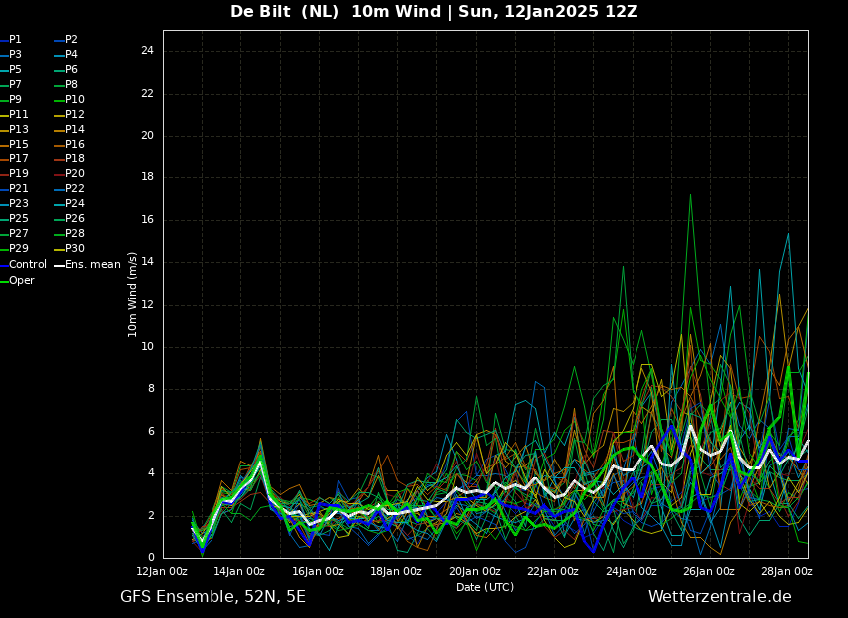Viewport: 848px width, 618px height.
Task: Click the GFS Ensemble, 52N, 5E caption
Action: click(x=212, y=597)
